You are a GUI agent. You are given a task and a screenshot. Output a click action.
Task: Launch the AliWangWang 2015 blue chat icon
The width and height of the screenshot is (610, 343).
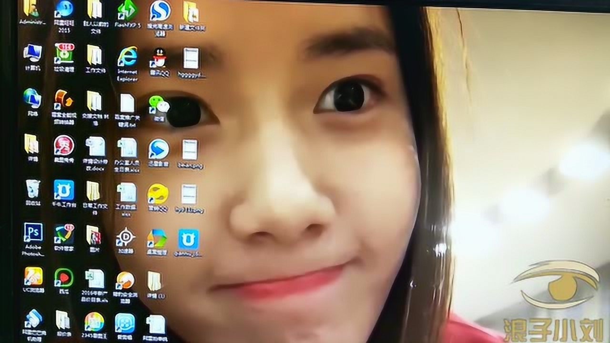[64, 8]
